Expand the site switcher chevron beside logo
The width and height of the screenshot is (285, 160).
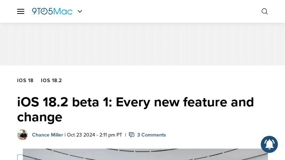click(x=80, y=11)
